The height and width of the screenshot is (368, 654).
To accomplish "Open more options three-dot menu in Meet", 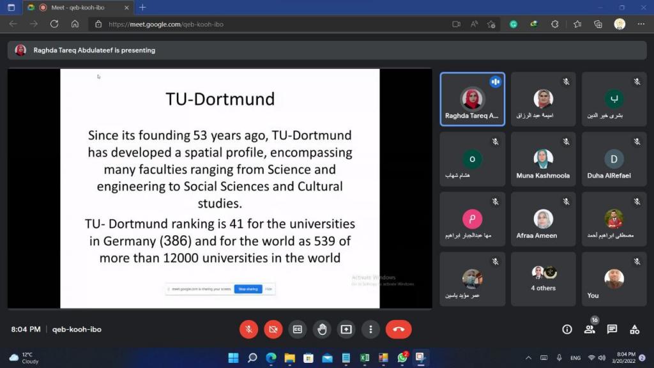I will click(x=370, y=329).
